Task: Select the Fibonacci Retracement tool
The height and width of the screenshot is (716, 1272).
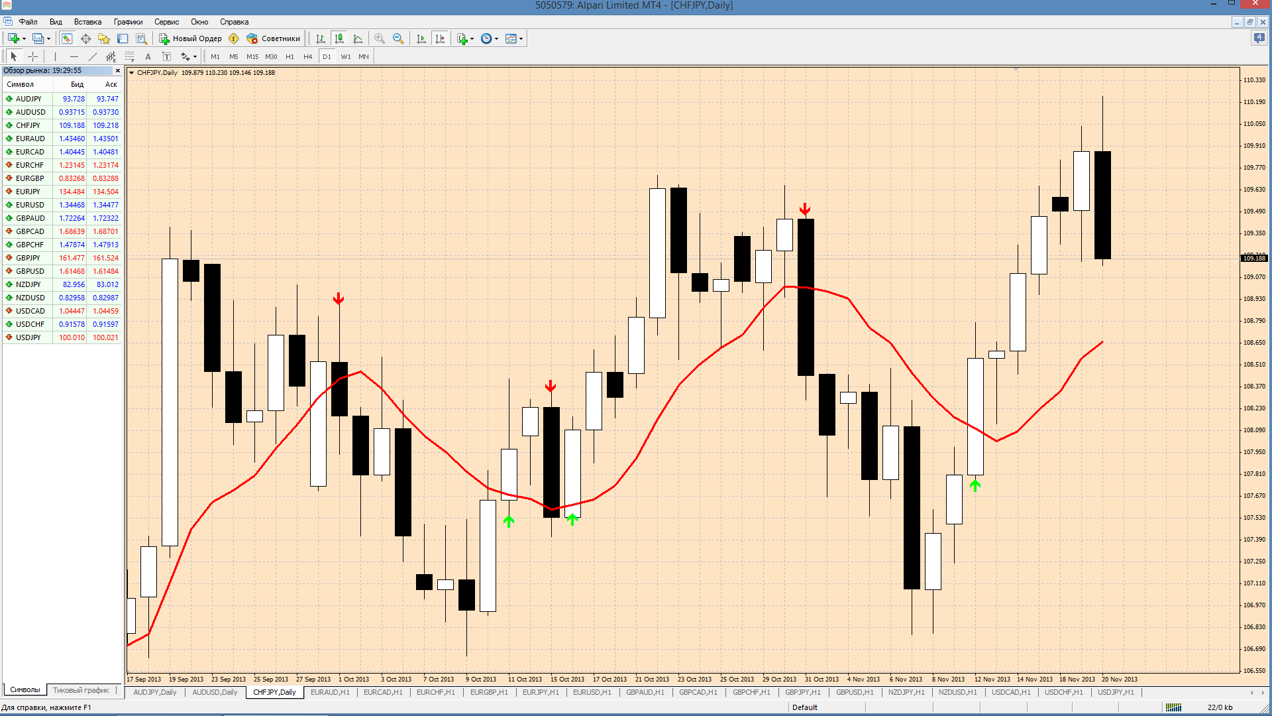Action: pos(129,56)
